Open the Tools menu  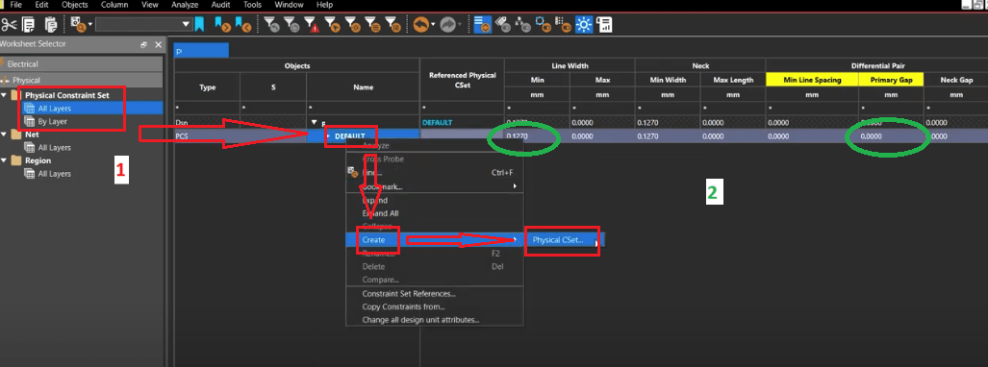[x=253, y=5]
